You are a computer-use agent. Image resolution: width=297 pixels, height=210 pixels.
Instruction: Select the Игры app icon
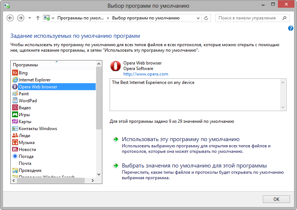[x=15, y=115]
